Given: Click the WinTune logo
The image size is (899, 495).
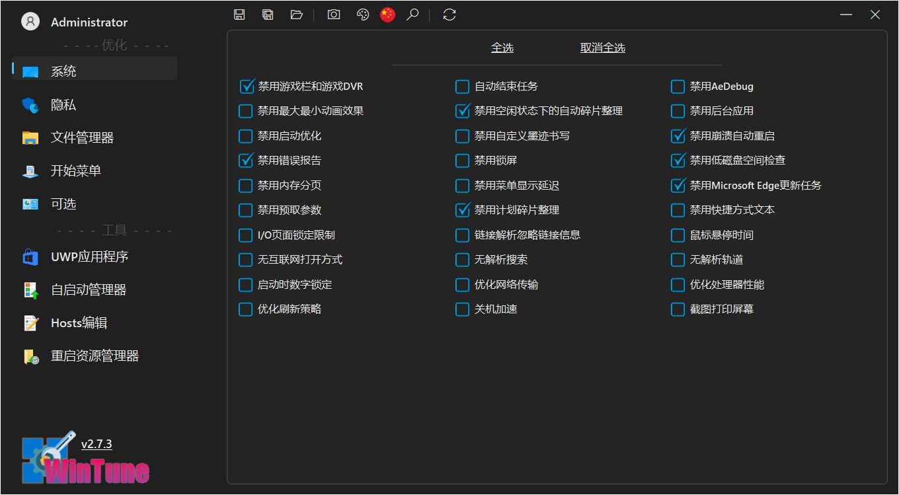Looking at the screenshot, I should click(85, 458).
